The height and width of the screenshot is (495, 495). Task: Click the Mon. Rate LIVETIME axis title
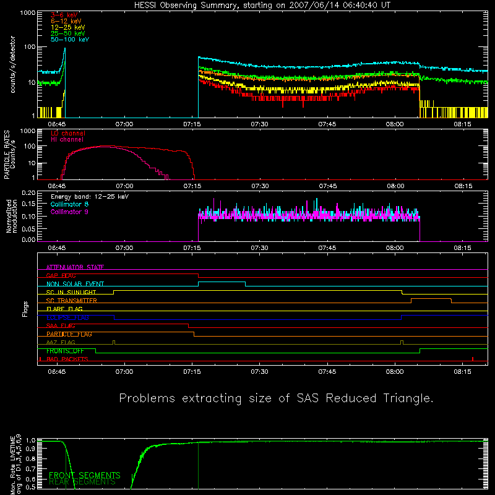click(16, 464)
